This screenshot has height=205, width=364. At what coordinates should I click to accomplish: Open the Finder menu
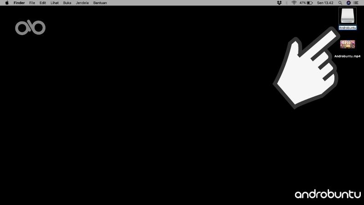coord(19,3)
